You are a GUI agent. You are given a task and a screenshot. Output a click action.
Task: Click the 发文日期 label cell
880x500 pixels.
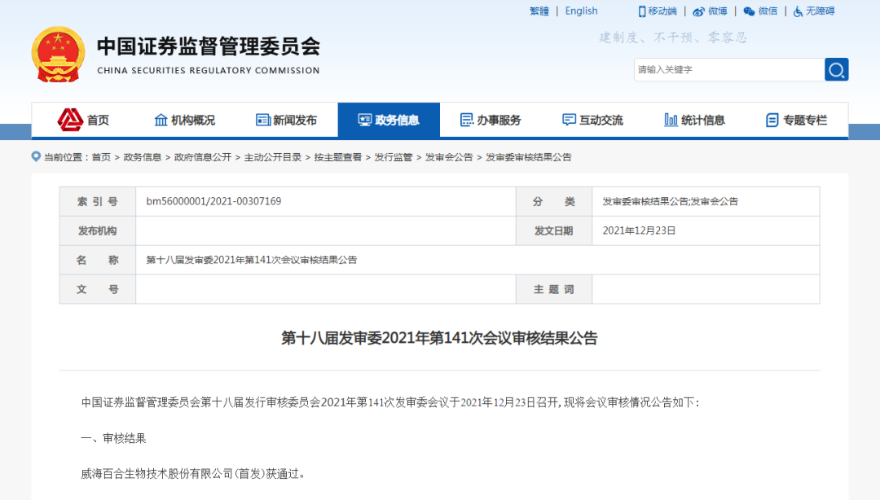pyautogui.click(x=554, y=230)
